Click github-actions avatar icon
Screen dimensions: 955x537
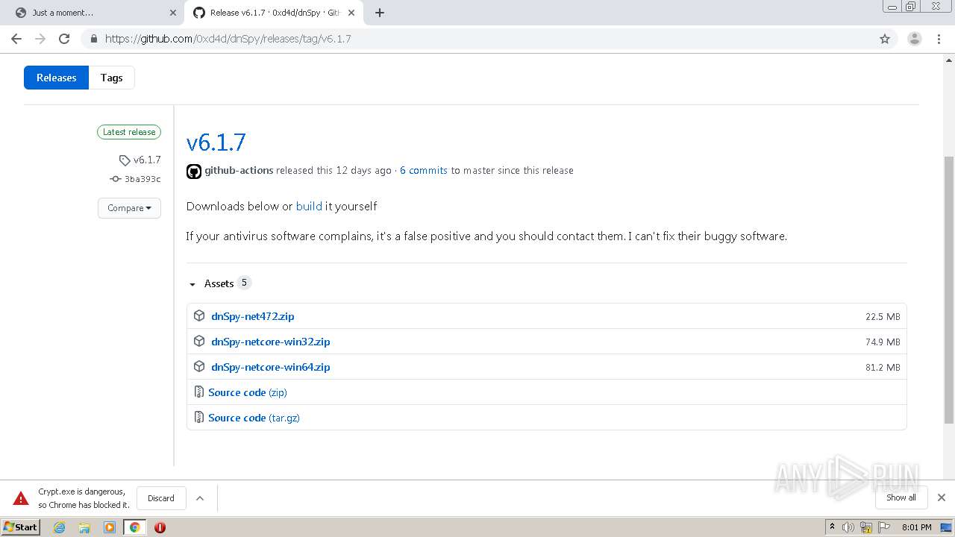pyautogui.click(x=194, y=171)
